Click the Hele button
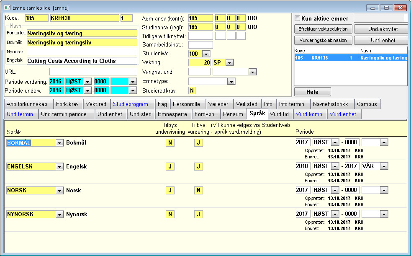Screen dimensions: 411x256 (x=313, y=92)
